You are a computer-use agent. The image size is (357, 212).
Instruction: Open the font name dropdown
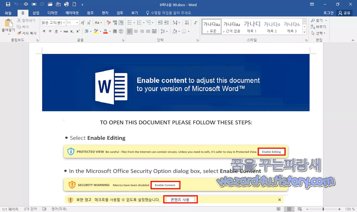click(x=64, y=23)
